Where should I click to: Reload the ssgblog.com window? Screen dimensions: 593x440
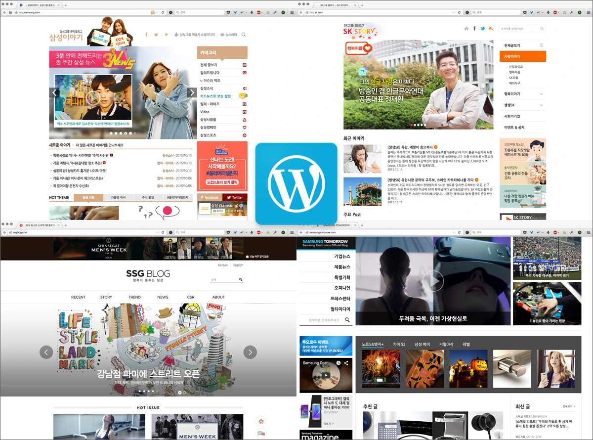point(164,232)
